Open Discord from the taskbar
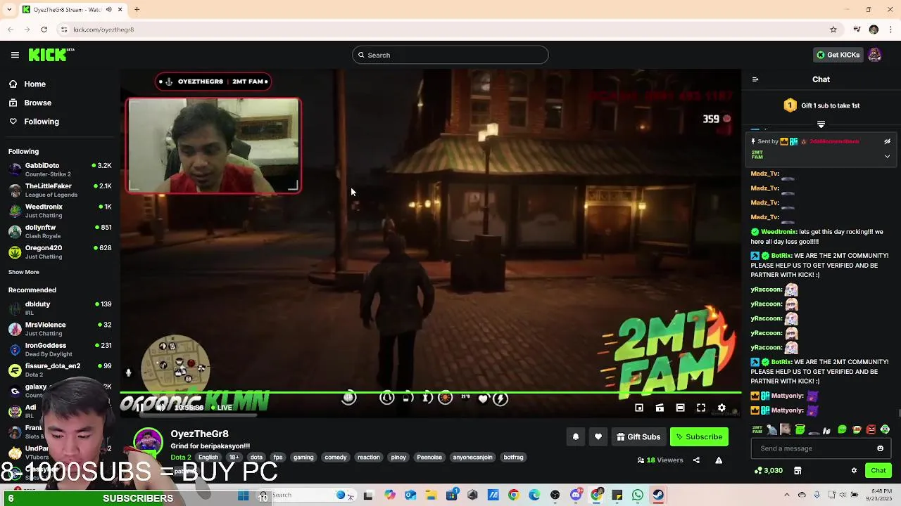The width and height of the screenshot is (901, 506). pos(576,495)
